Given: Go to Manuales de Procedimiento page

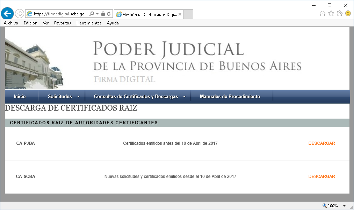Looking at the screenshot, I should 230,97.
